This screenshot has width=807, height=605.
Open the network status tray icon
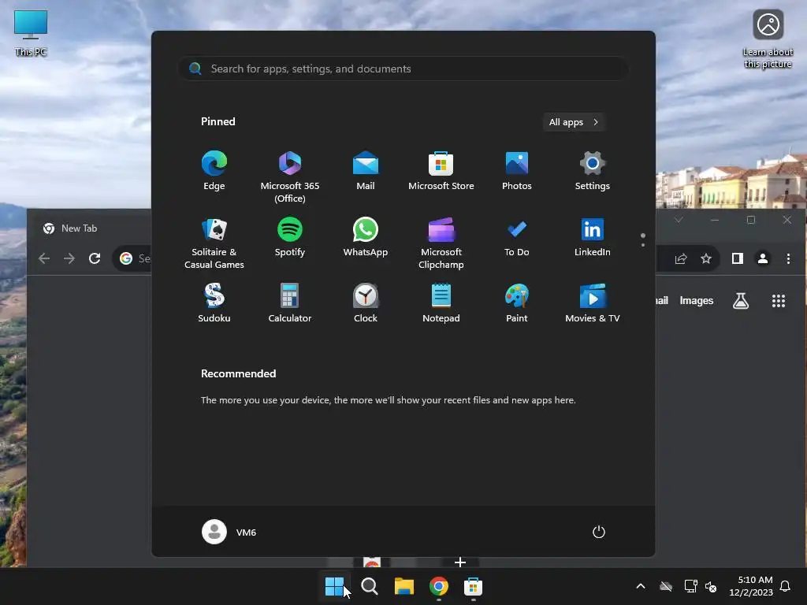point(690,586)
